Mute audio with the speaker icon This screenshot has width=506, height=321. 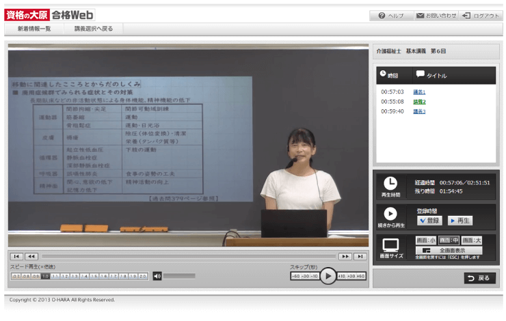tap(157, 276)
